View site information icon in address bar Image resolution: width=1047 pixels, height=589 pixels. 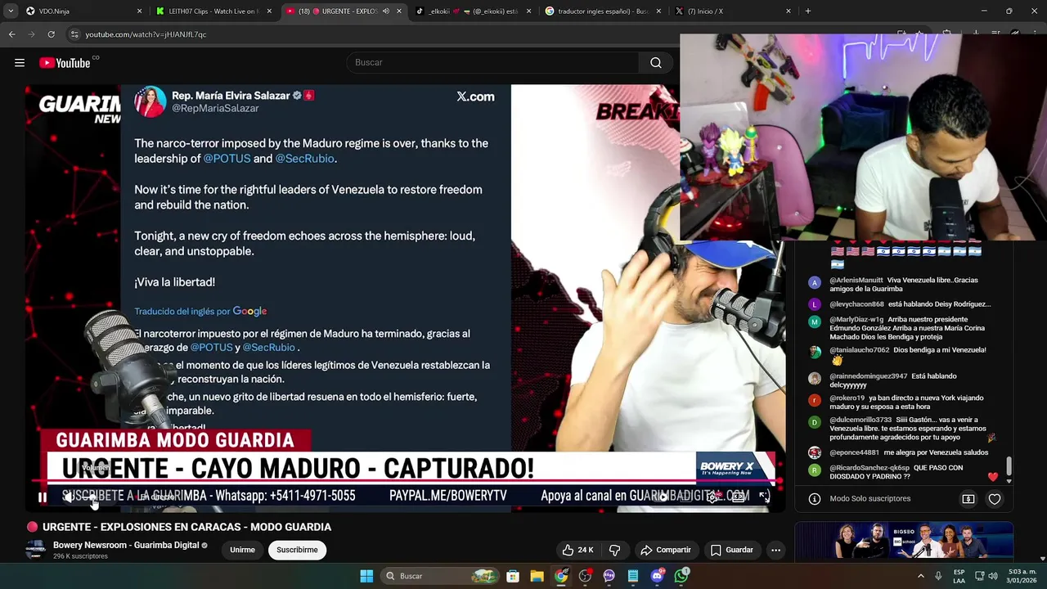tap(74, 34)
